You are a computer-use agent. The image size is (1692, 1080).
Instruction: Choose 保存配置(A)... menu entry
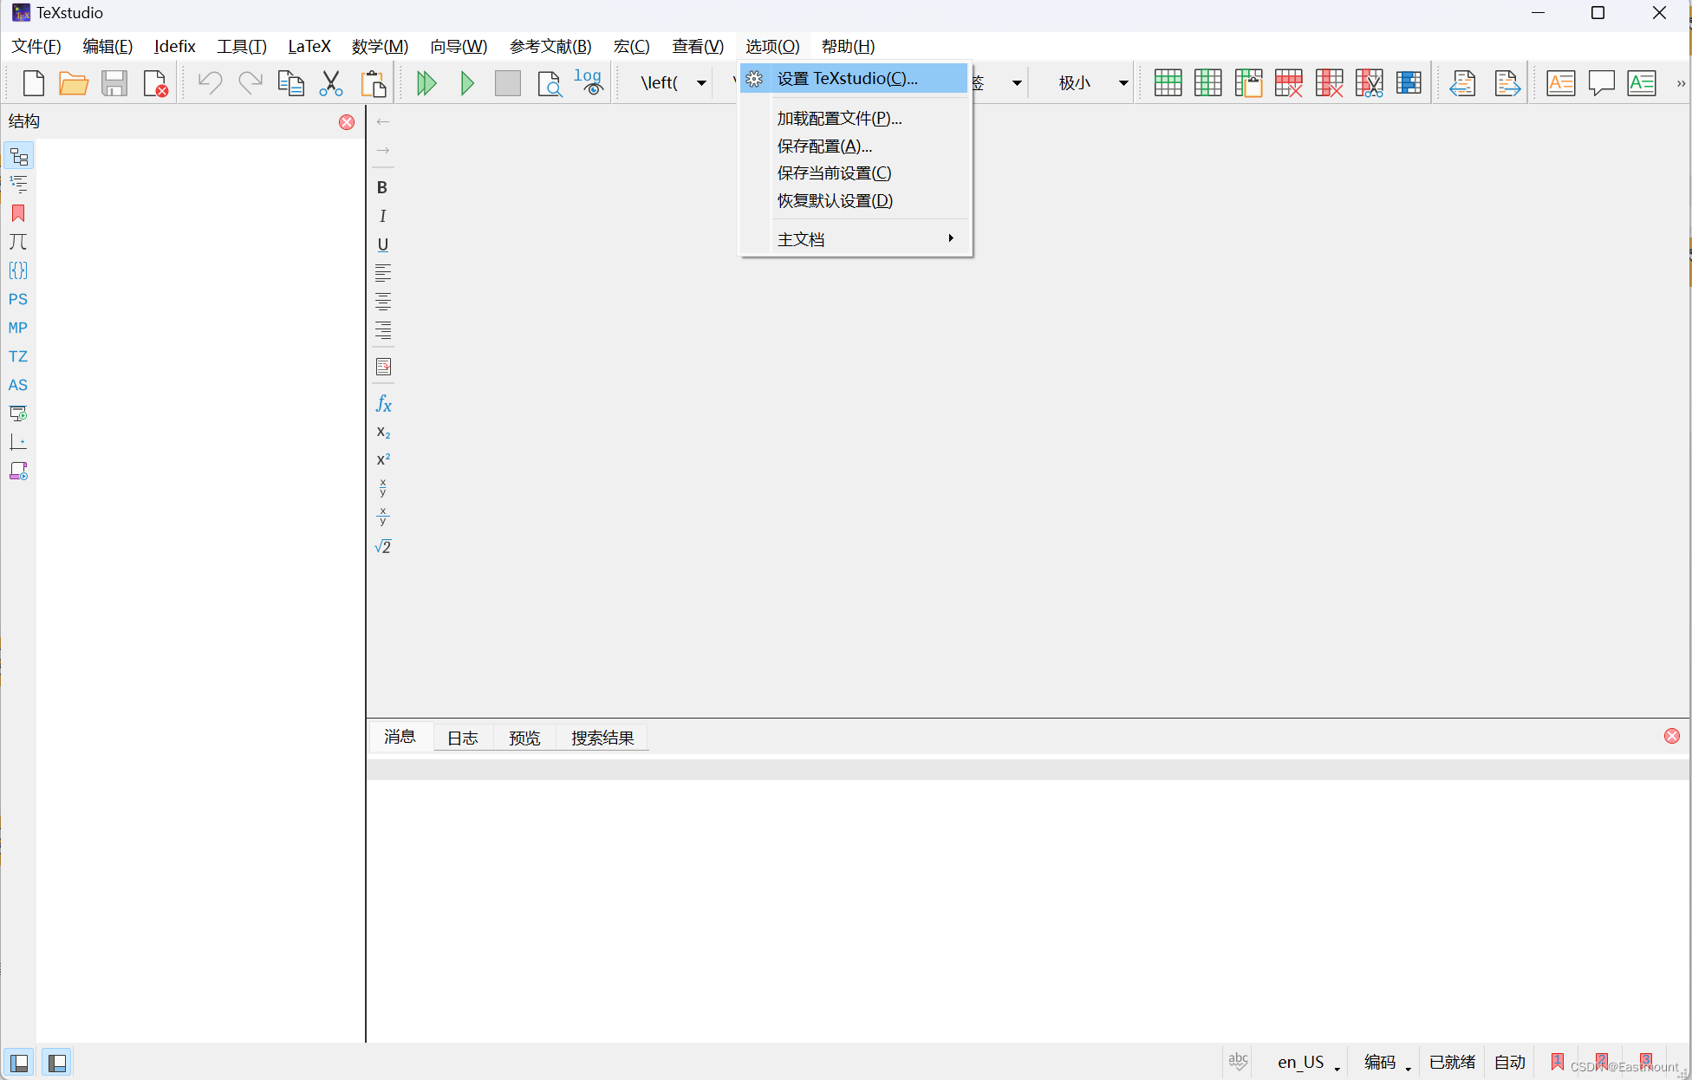(x=854, y=146)
